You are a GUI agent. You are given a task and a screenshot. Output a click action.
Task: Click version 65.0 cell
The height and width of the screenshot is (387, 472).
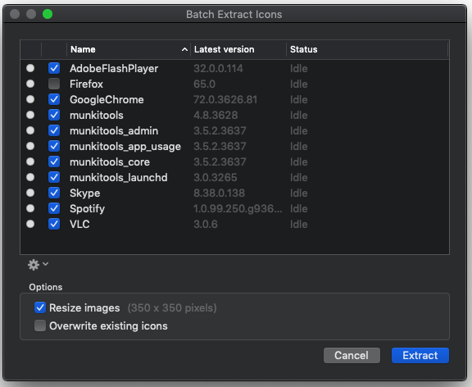pyautogui.click(x=204, y=84)
